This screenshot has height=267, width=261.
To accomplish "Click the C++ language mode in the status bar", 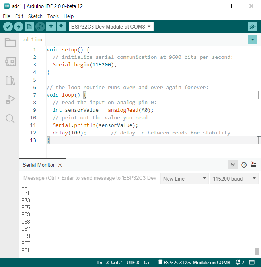I will coord(148,262).
